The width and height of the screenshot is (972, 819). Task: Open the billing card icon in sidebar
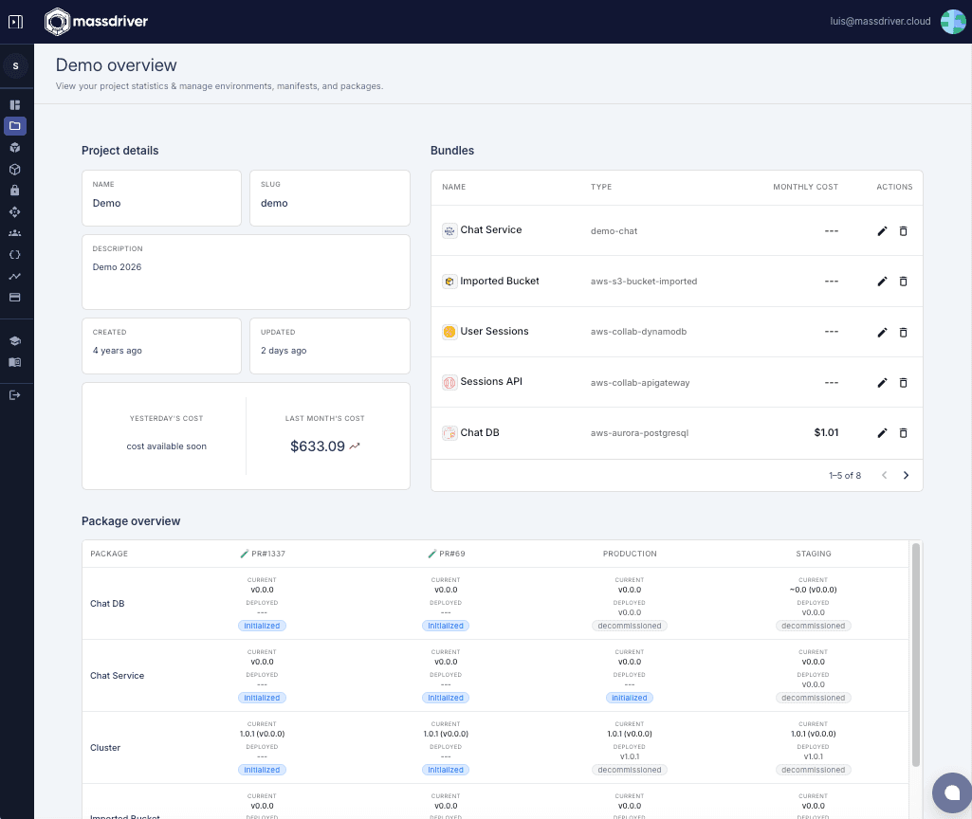coord(15,297)
